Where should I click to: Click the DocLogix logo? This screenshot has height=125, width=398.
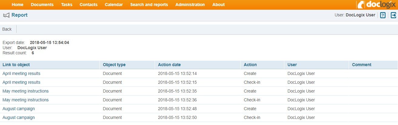(376, 5)
